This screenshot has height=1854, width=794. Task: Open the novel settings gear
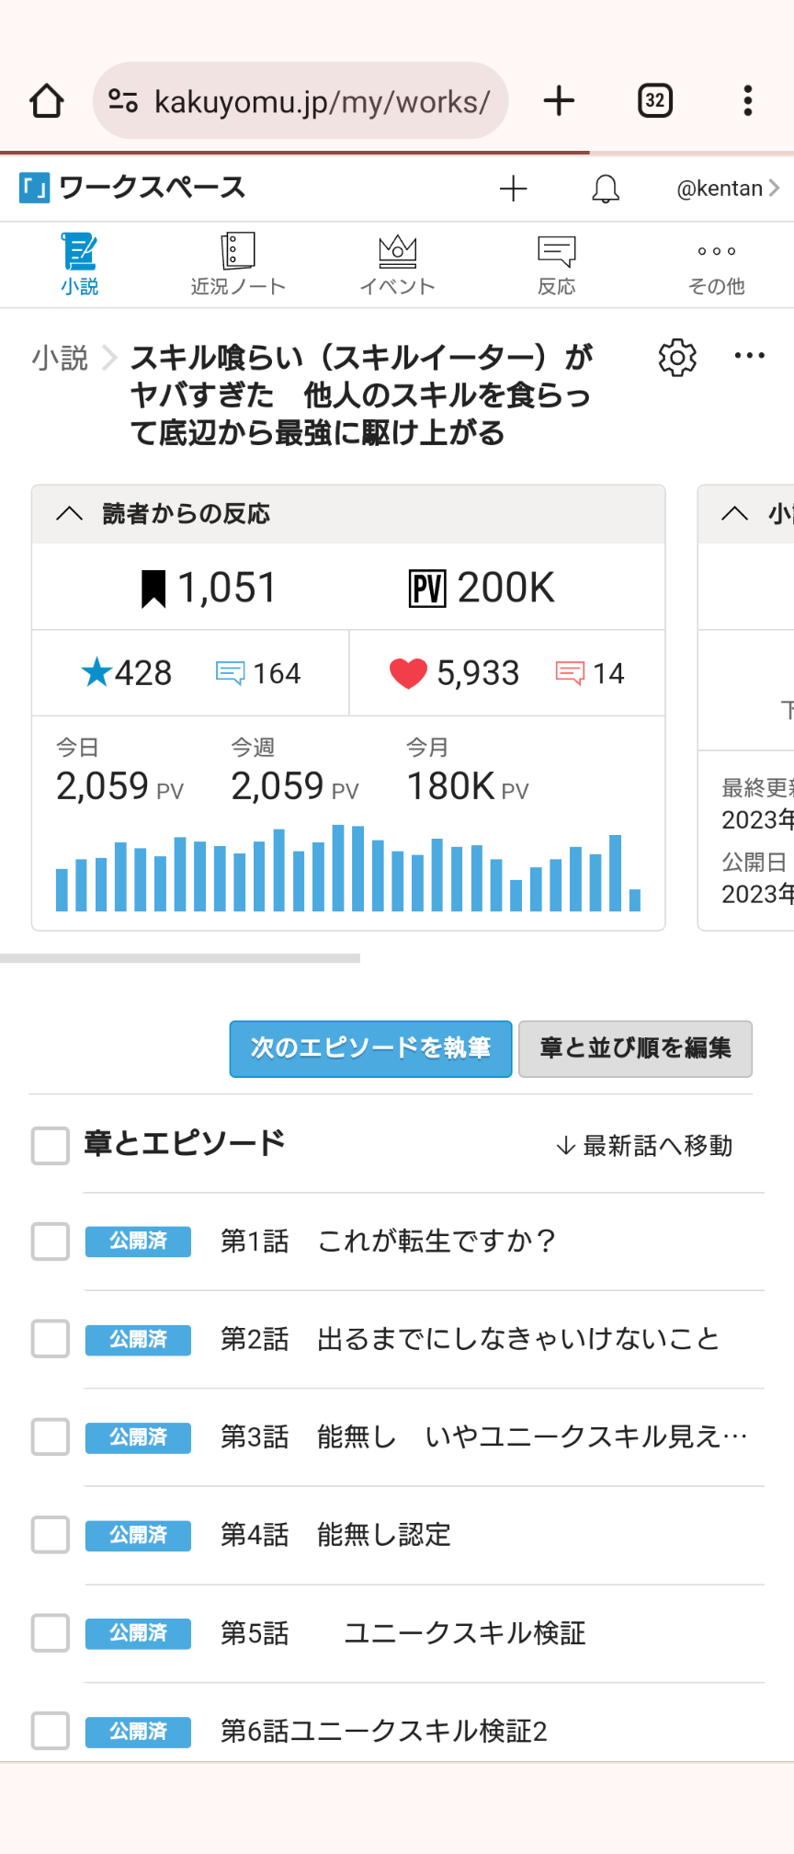[677, 357]
